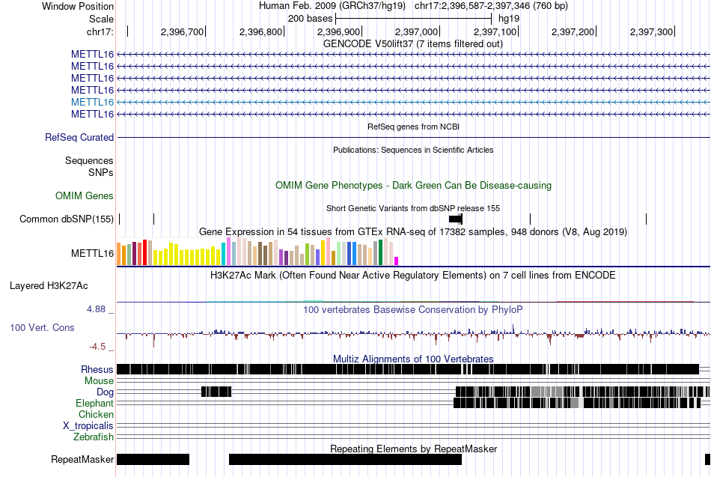Select the Mouse alignment label

pyautogui.click(x=99, y=381)
